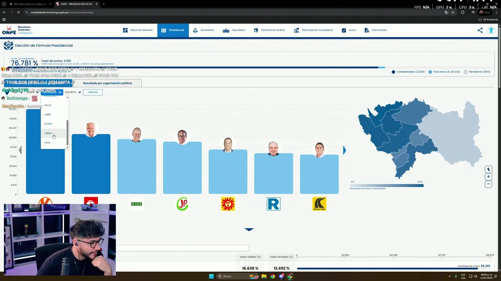Open the Resumen General menu

[138, 30]
